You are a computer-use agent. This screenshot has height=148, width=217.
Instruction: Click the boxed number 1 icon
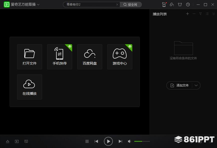[17, 141]
